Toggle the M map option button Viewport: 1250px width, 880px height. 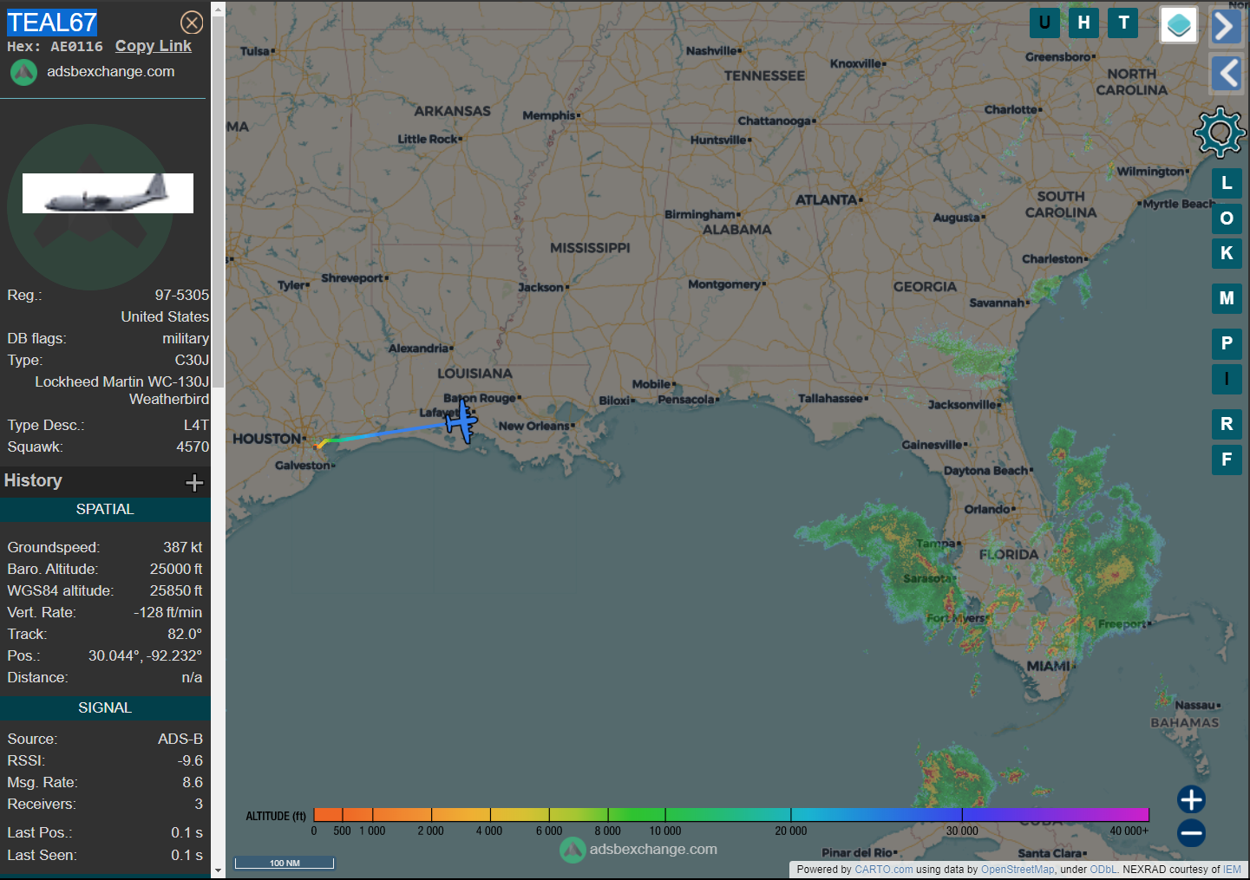click(1227, 298)
